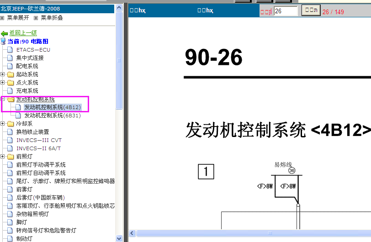This screenshot has height=242, width=371.
Task: Click the page icon for ETACS—ECU
Action: [10, 50]
